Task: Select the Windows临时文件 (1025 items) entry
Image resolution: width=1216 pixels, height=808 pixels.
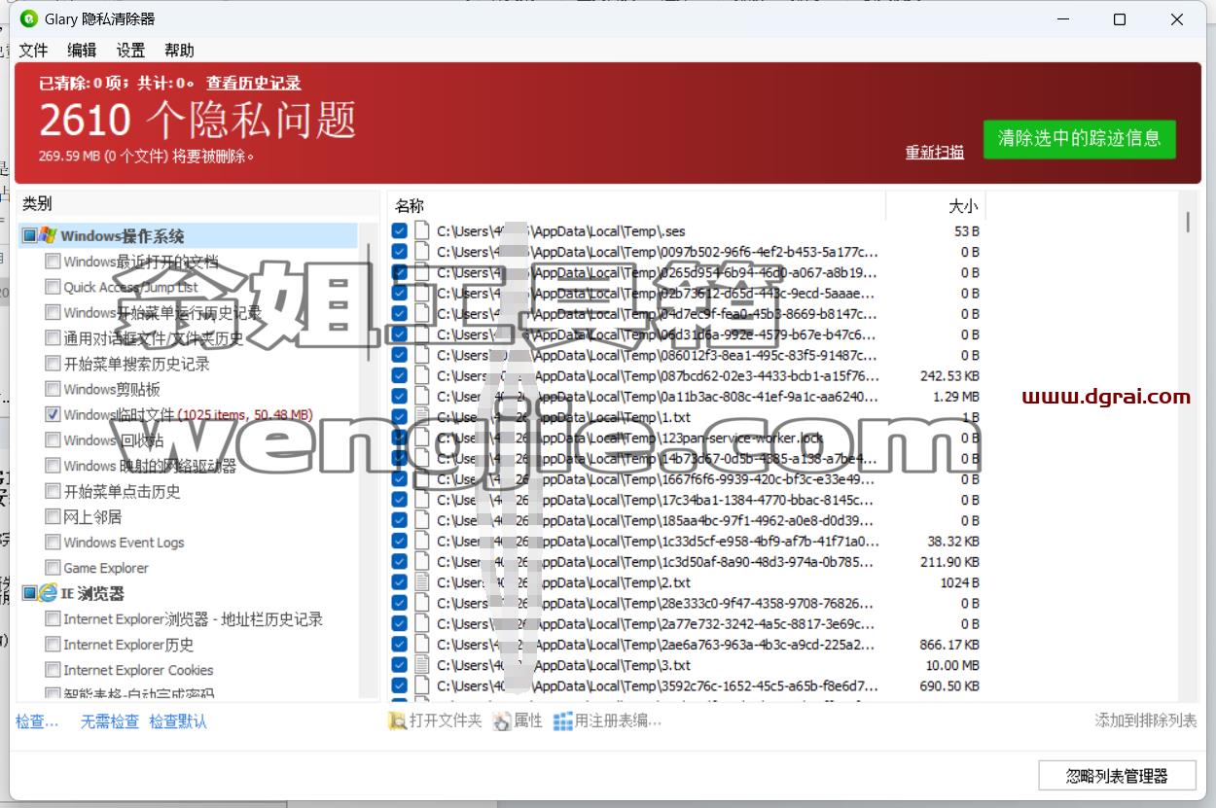Action: click(188, 415)
